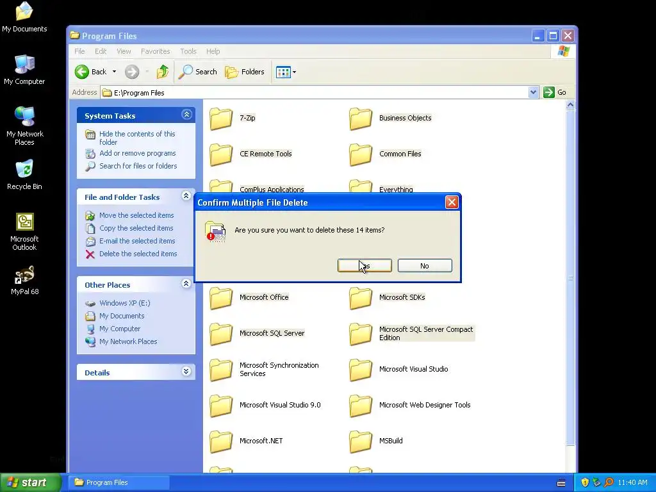Click Hide the contents of this folder
The height and width of the screenshot is (492, 656).
click(137, 138)
